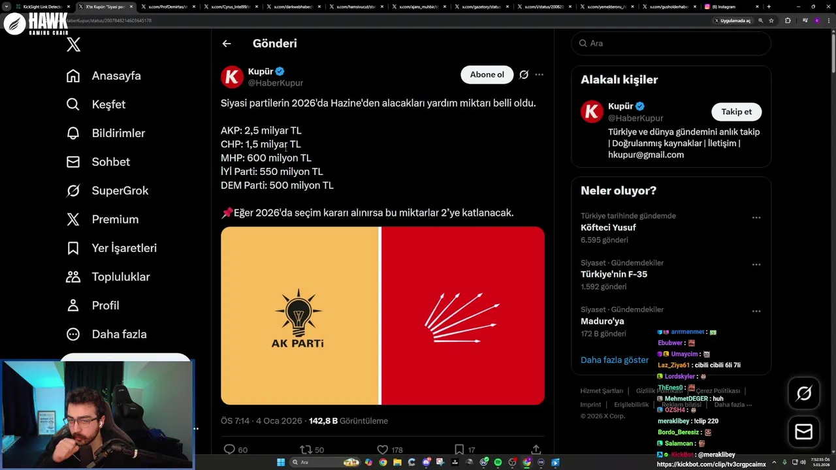Switch to x.com/ajans_muhbir browser tab
836x470 pixels.
(419, 7)
